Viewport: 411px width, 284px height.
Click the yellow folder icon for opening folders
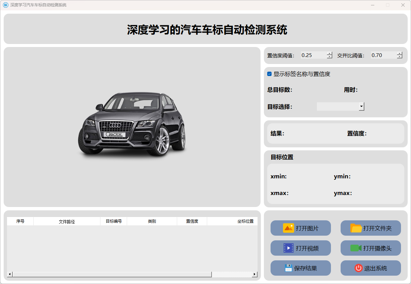coord(356,228)
